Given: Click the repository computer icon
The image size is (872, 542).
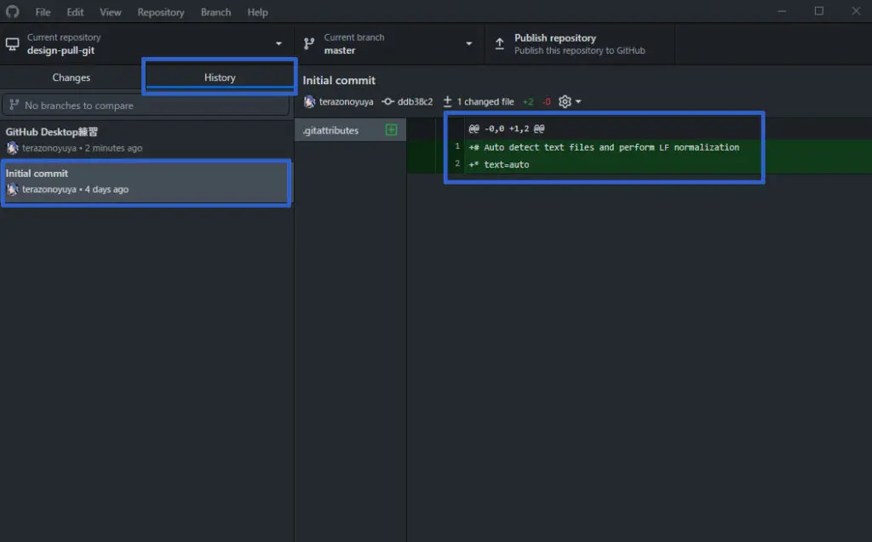Looking at the screenshot, I should pos(13,44).
